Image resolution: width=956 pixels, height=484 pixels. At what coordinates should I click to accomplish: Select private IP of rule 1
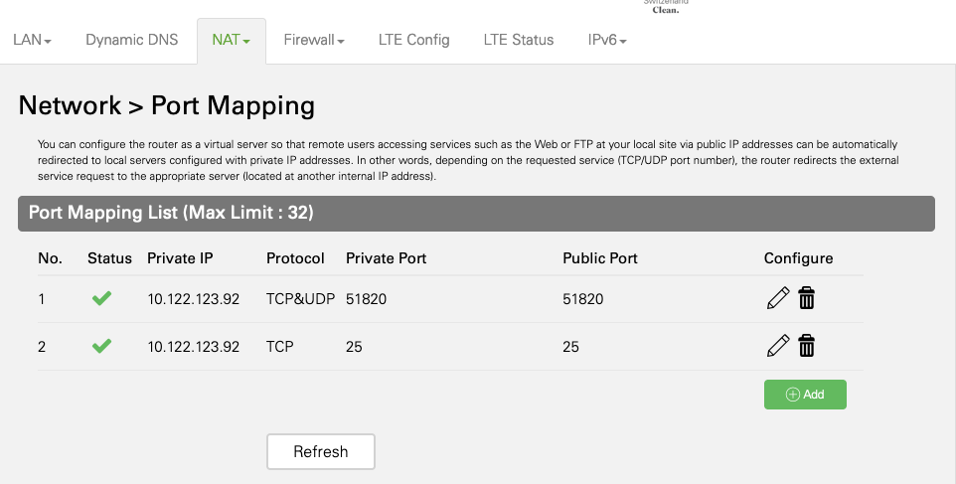coord(194,298)
